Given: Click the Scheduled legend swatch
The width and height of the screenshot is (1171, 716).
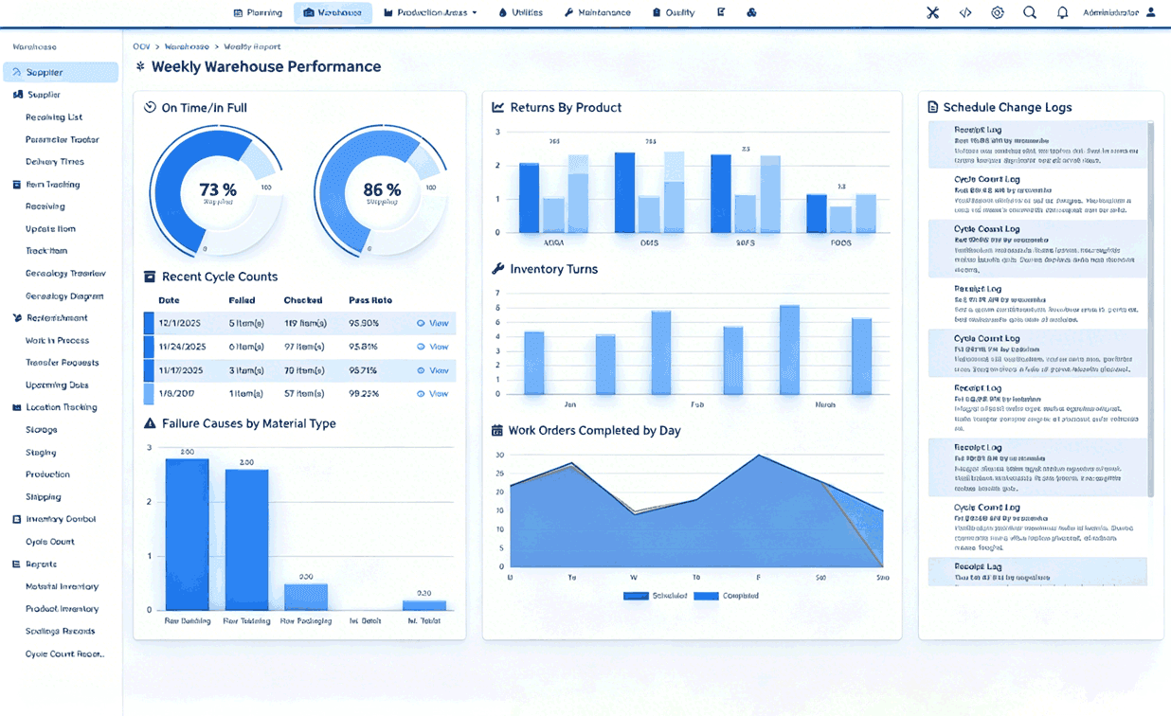Looking at the screenshot, I should click(x=636, y=596).
